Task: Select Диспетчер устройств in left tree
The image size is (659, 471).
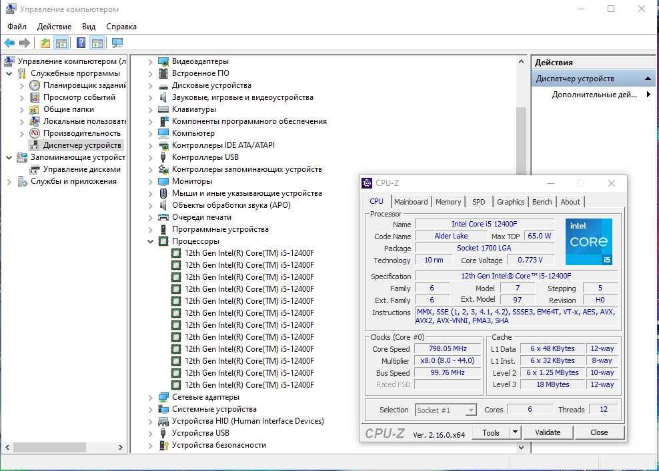Action: click(x=82, y=145)
